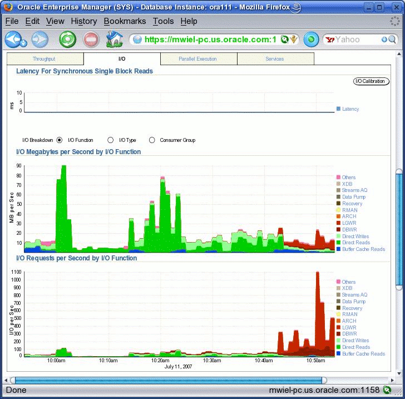This screenshot has width=405, height=399.
Task: Click ARCH orange swatch in Megabytes legend
Action: click(x=338, y=216)
